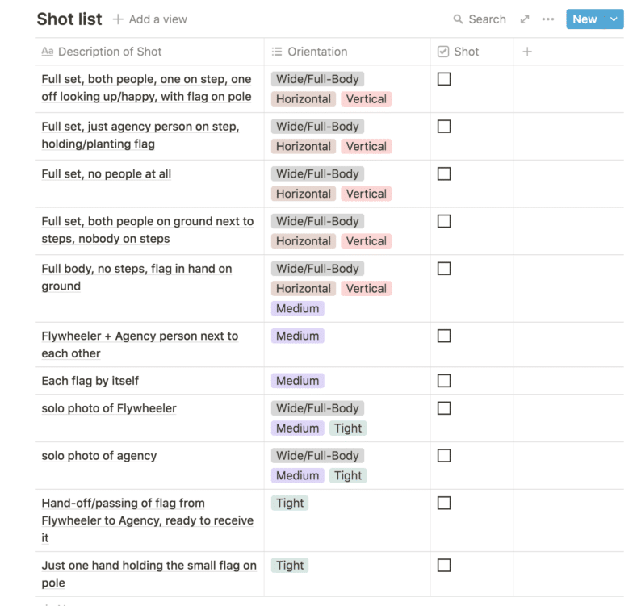Expand the dropdown arrow on the New button

[613, 19]
